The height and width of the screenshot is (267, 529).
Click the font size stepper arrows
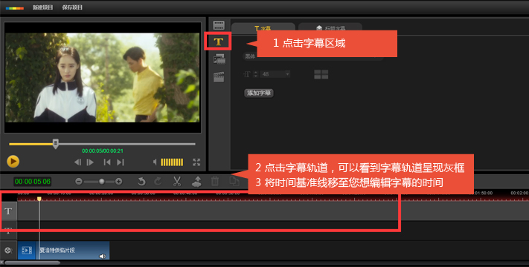tap(256, 74)
